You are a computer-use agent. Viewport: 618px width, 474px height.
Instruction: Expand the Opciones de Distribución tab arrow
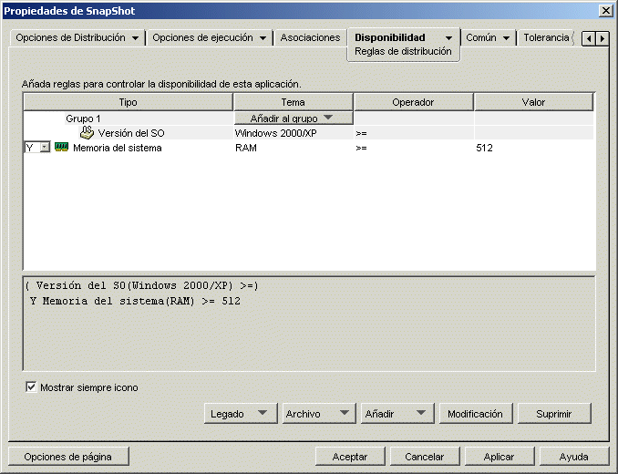click(x=135, y=38)
